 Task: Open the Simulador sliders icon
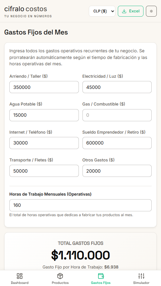point(141,276)
